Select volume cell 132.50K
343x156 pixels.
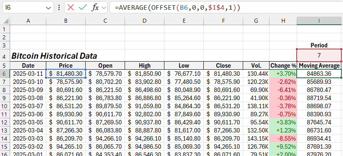click(256, 130)
